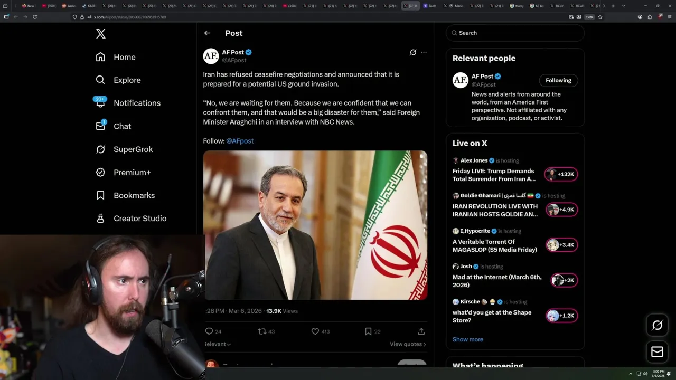
Task: Click the +1.2K listeners pill
Action: [x=561, y=316]
